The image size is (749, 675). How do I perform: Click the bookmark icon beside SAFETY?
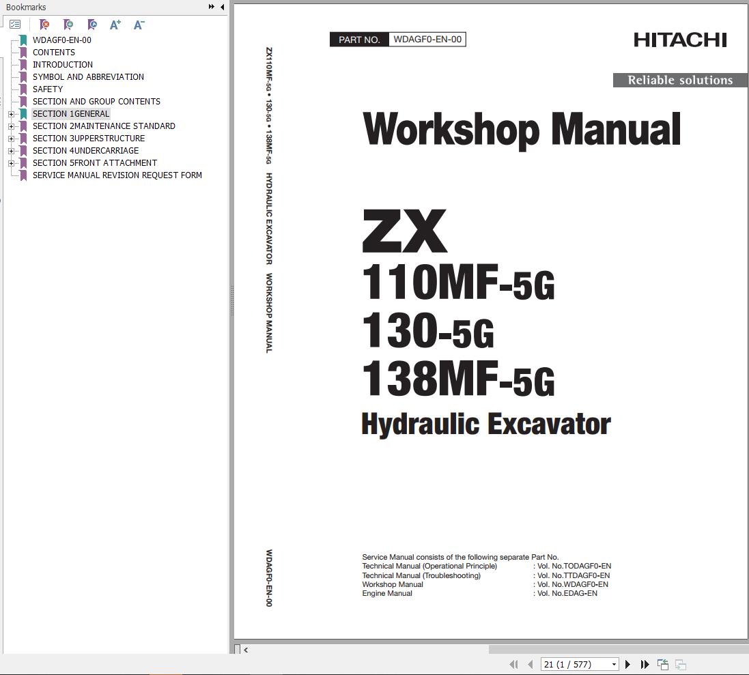[x=23, y=89]
